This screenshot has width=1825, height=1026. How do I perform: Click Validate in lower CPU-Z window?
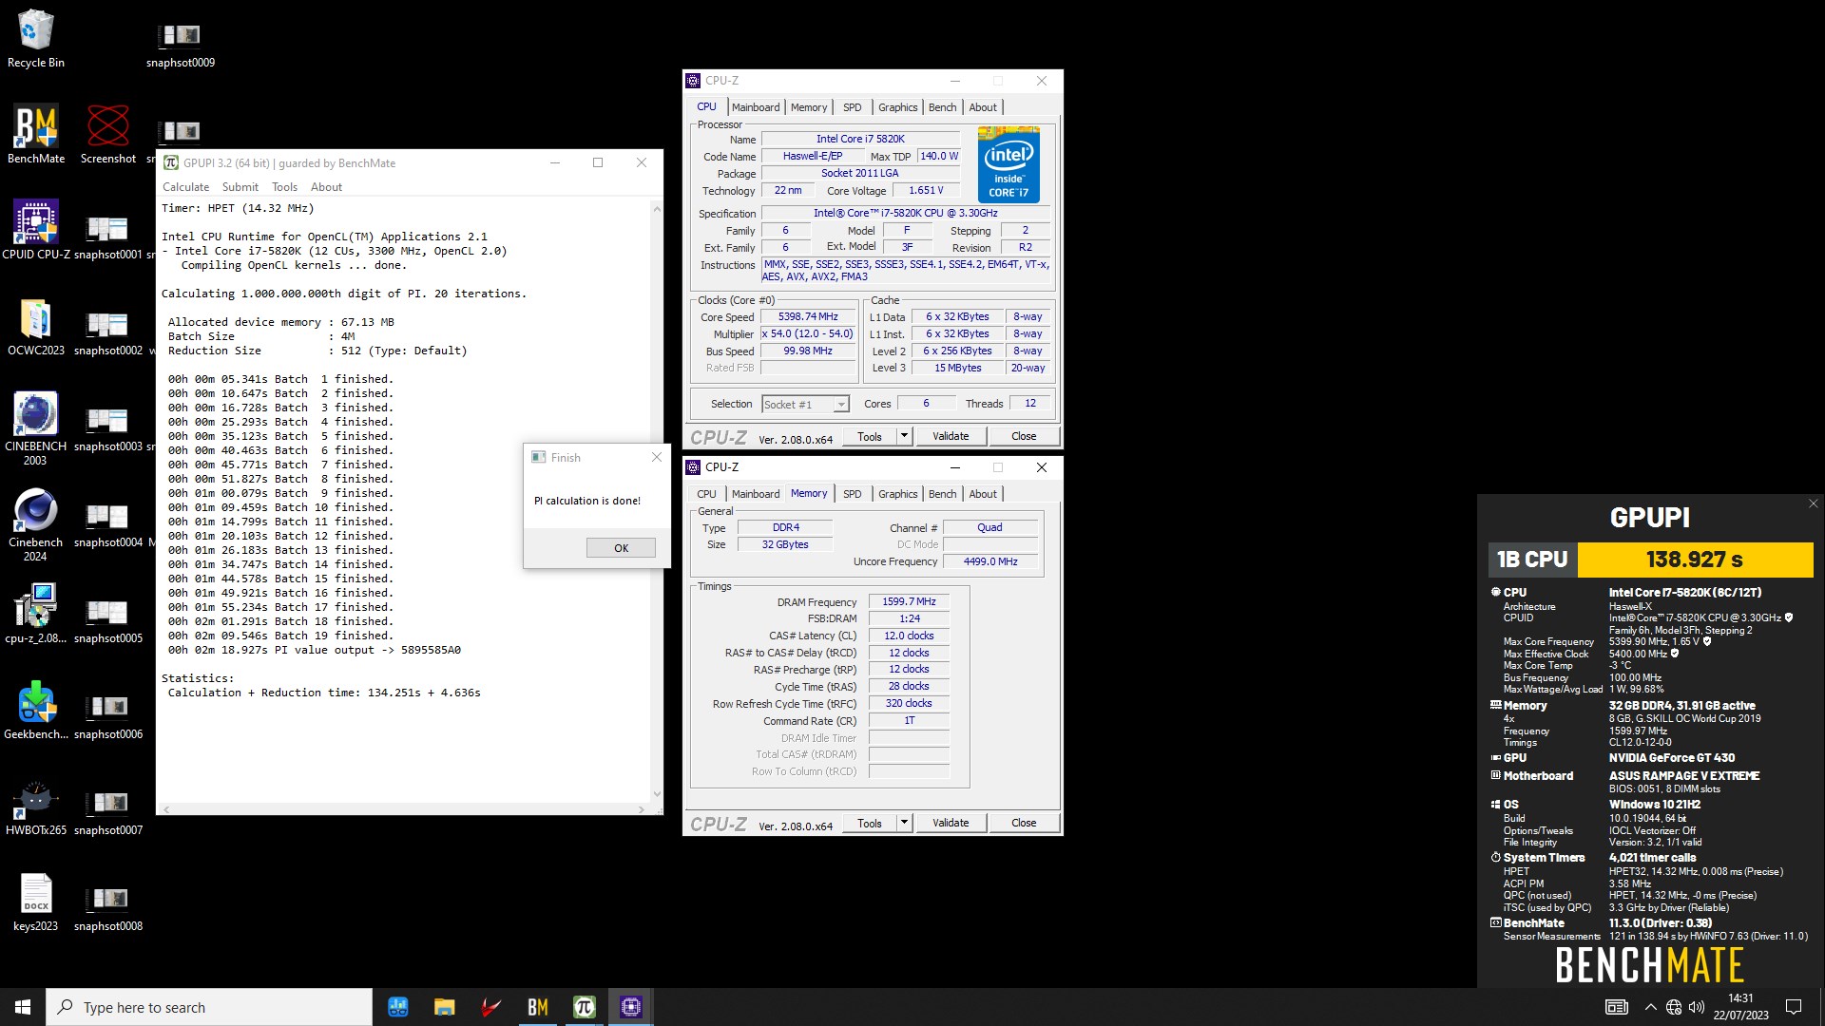(951, 823)
